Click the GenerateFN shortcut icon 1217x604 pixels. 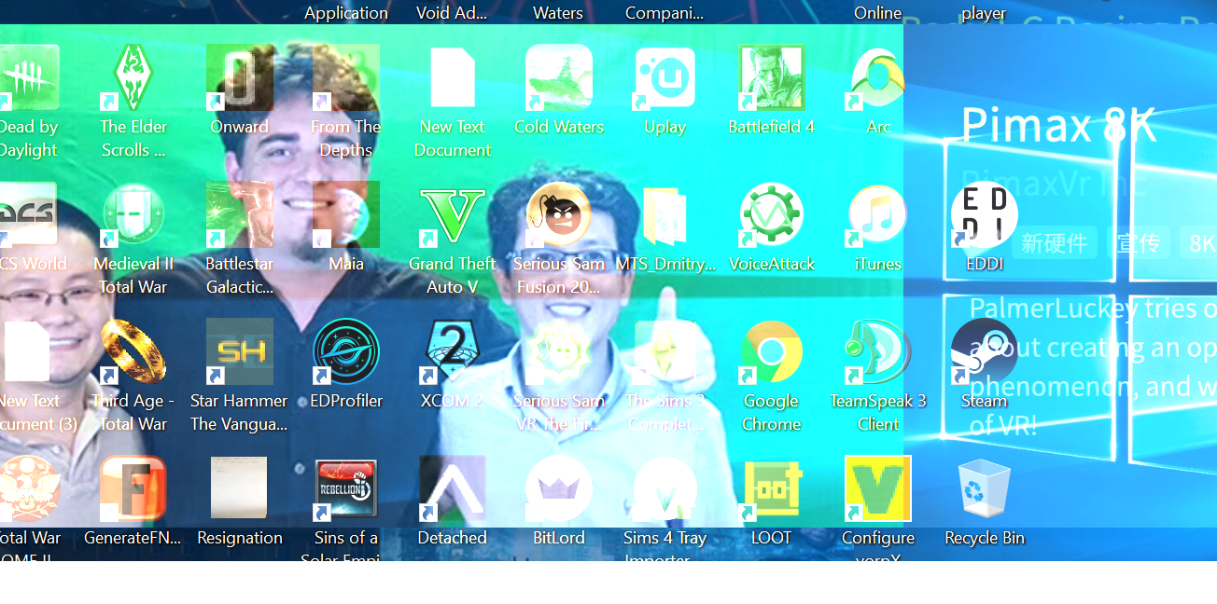tap(133, 488)
